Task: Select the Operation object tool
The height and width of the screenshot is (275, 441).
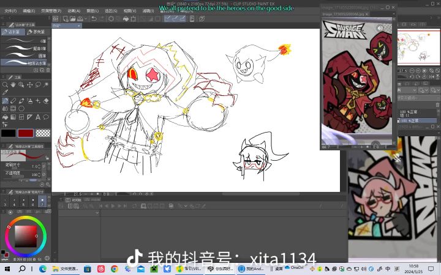Action: [21, 84]
